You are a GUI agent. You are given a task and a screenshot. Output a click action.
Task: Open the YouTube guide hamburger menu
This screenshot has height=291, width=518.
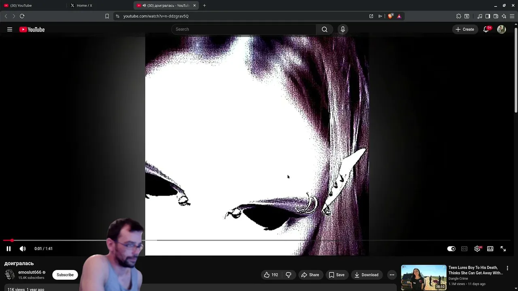[x=10, y=30]
